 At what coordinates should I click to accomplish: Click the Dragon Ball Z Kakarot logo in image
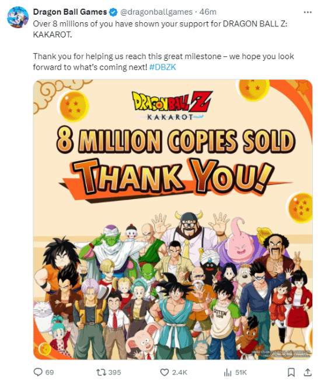click(172, 105)
